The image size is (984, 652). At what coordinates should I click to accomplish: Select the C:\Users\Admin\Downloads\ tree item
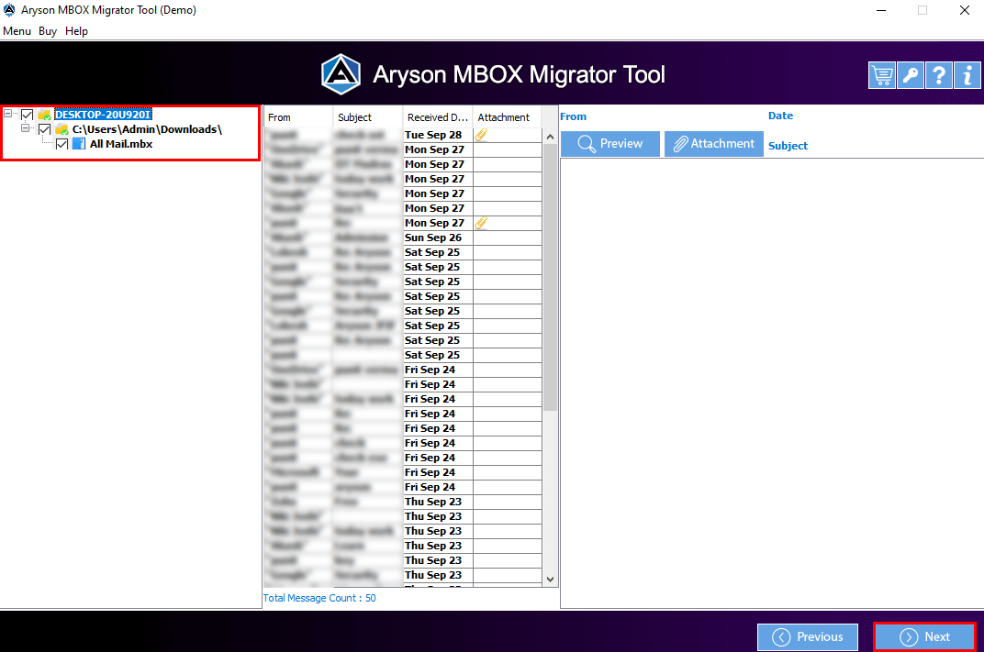click(147, 130)
